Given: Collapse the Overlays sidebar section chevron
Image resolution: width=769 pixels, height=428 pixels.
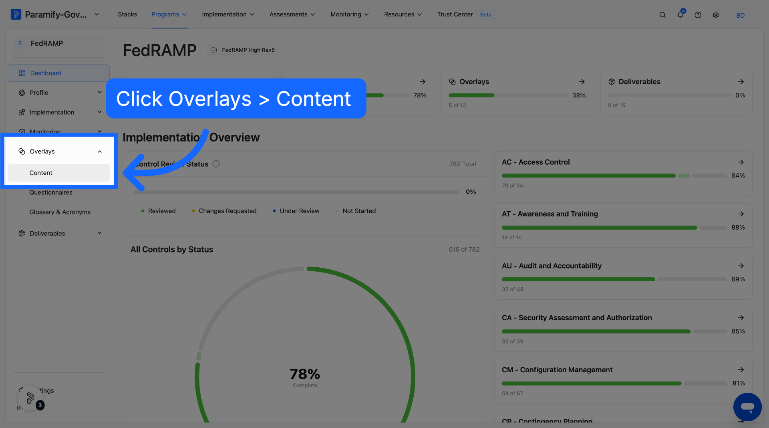Looking at the screenshot, I should [x=99, y=151].
